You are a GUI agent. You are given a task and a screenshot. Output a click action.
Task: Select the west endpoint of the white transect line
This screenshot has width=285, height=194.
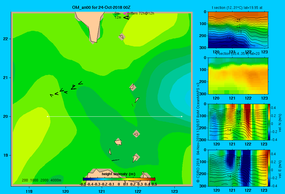point(47,116)
